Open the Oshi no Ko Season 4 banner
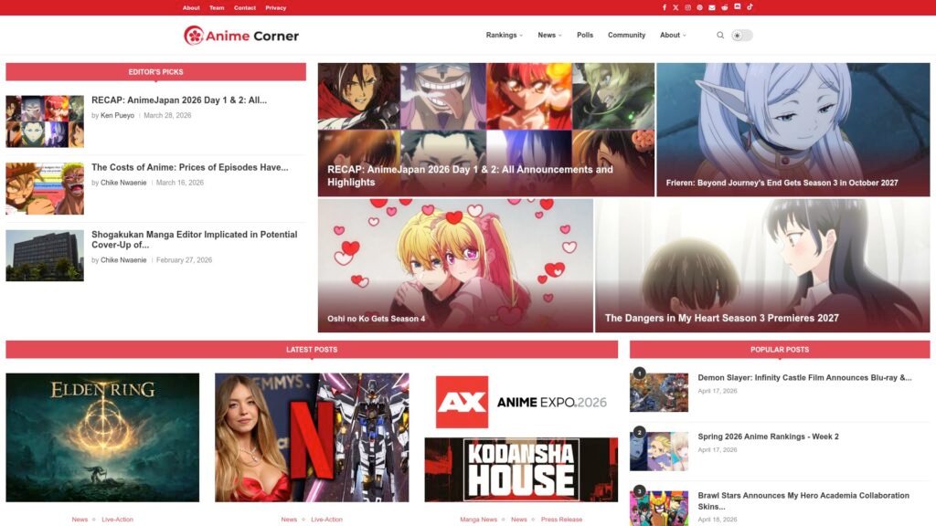The width and height of the screenshot is (936, 526). pyautogui.click(x=455, y=265)
